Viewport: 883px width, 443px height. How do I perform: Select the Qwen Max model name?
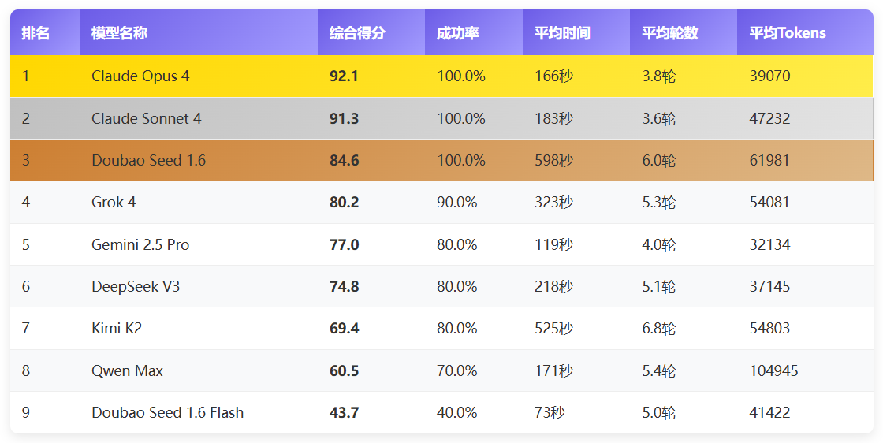127,371
